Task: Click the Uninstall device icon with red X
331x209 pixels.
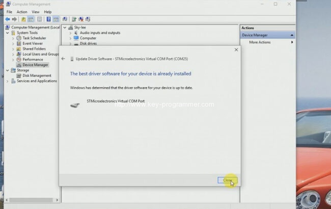Action: click(x=81, y=19)
